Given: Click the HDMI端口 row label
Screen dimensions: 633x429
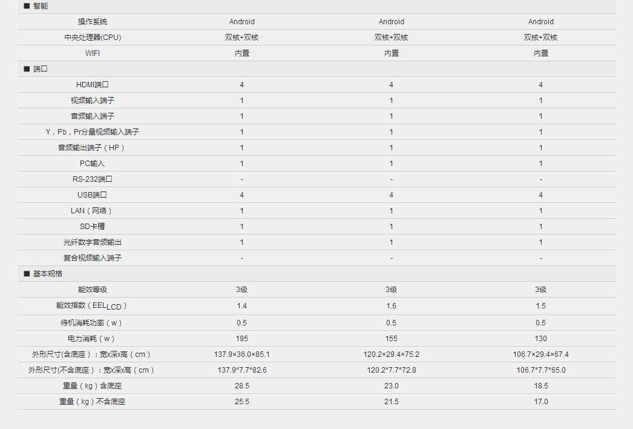Looking at the screenshot, I should coord(93,85).
